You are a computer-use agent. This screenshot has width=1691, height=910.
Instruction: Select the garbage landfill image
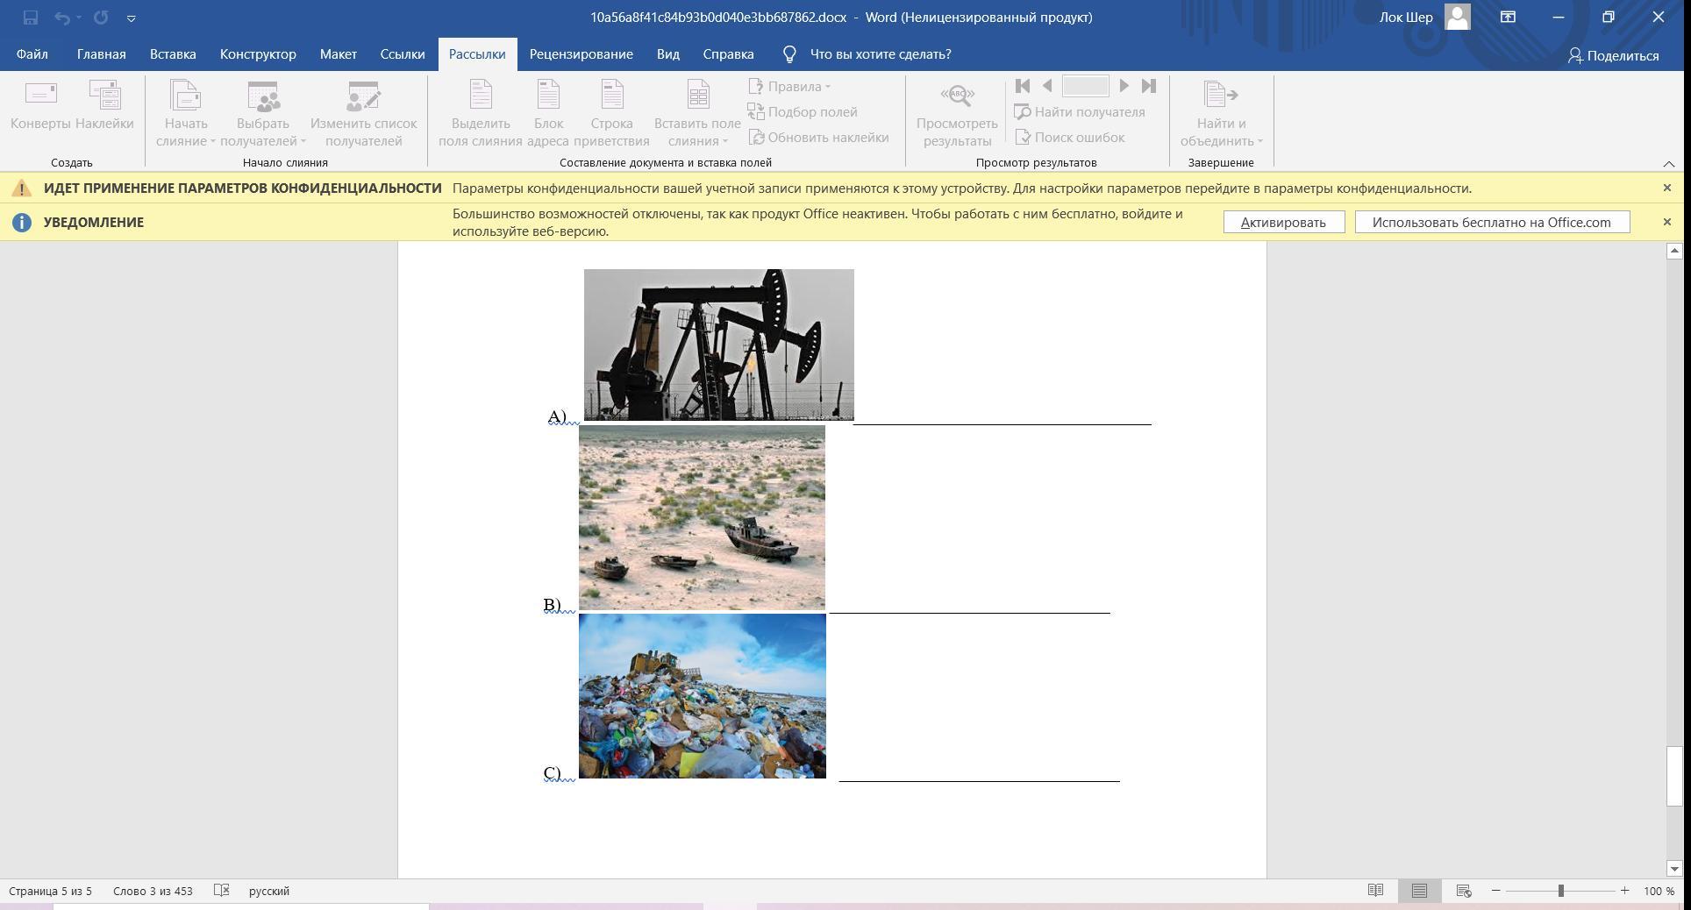702,696
